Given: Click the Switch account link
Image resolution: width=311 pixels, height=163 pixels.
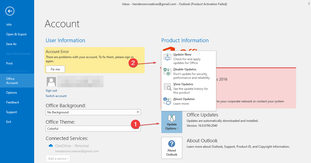Looking at the screenshot, I should click(56, 96).
